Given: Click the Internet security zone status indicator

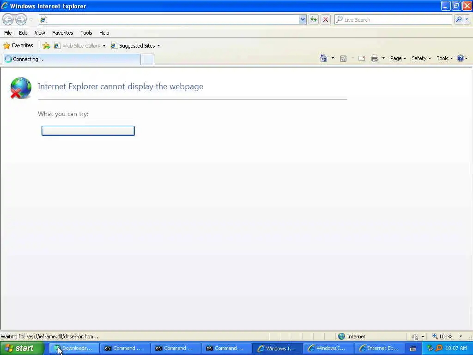Looking at the screenshot, I should 352,337.
